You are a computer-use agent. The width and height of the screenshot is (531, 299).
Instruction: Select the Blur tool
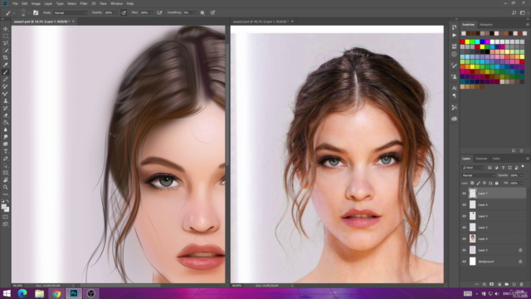pyautogui.click(x=6, y=130)
